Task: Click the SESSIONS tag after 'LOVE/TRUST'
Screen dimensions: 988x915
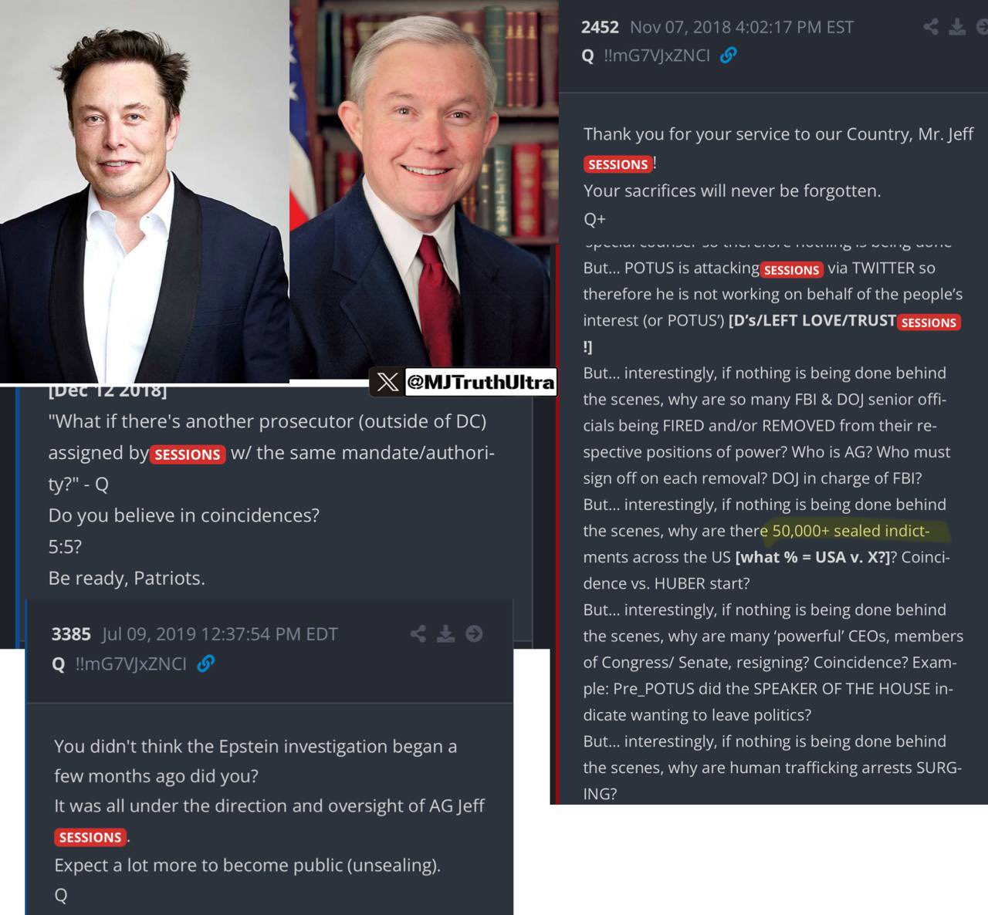Action: tap(929, 322)
